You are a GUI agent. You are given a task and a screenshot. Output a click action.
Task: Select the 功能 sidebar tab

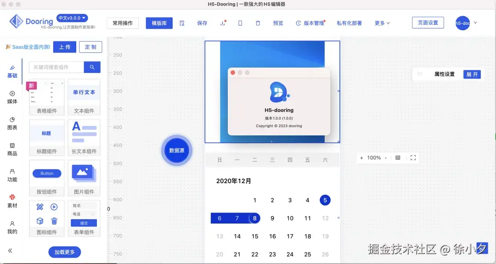12,175
